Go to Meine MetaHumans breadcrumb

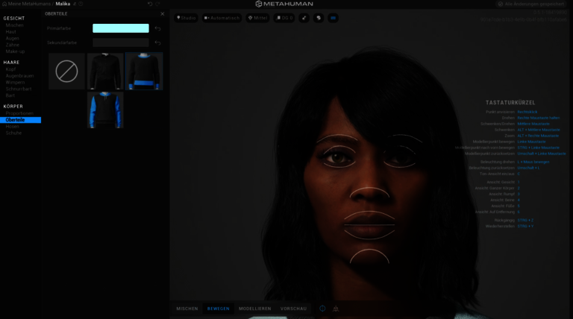29,4
